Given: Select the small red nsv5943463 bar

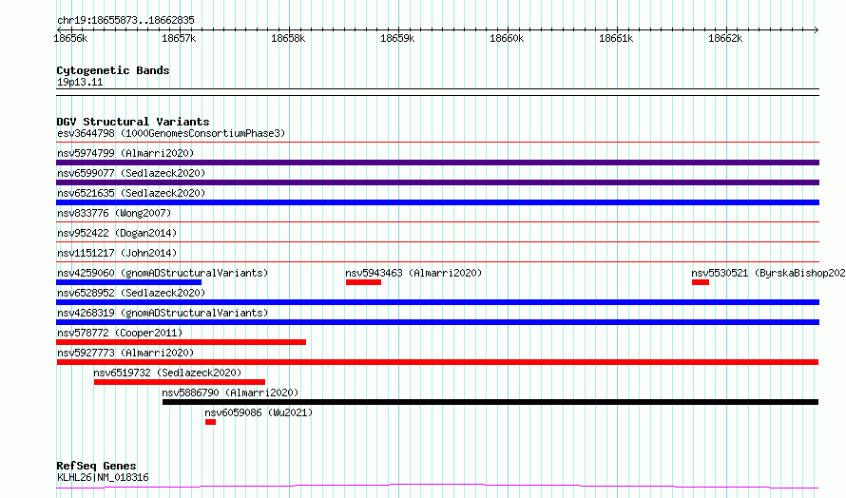Looking at the screenshot, I should tap(364, 282).
